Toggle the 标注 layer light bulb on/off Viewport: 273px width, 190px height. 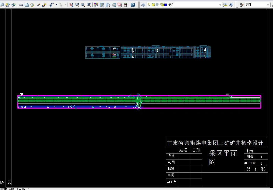[x=149, y=4]
